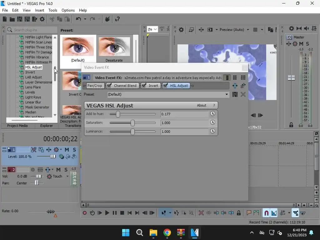Create a new project from toolbar
320x240 pixels.
point(5,19)
